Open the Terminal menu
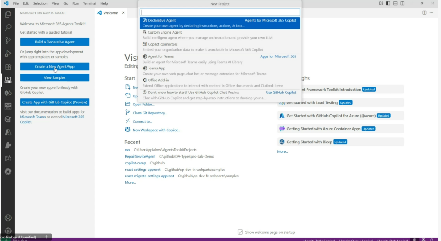The height and width of the screenshot is (241, 441). click(x=90, y=3)
